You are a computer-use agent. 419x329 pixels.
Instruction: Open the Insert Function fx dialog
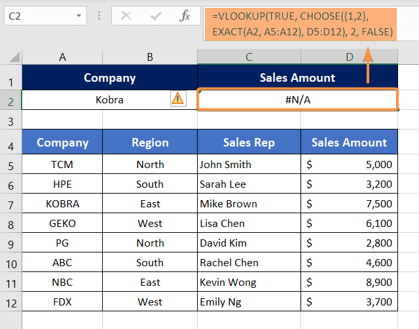185,16
